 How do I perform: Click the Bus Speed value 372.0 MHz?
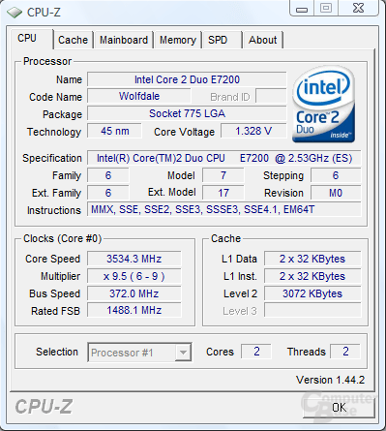tap(134, 293)
